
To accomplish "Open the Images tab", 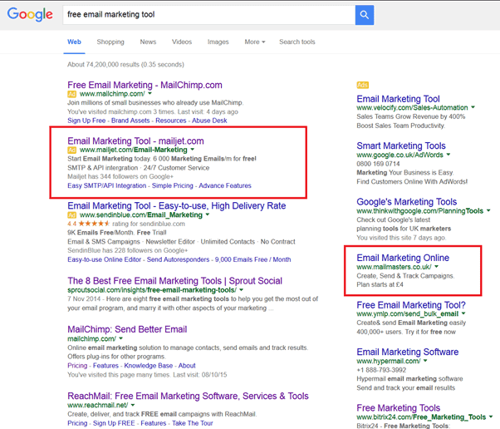I will click(218, 42).
